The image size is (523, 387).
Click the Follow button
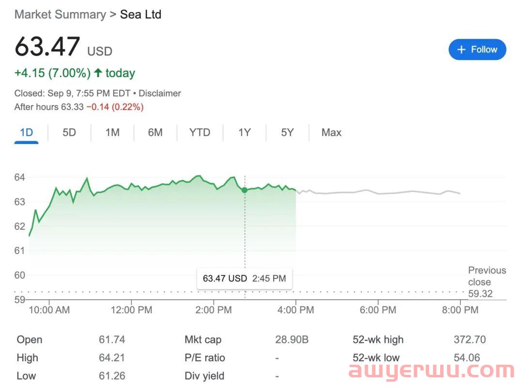point(477,49)
